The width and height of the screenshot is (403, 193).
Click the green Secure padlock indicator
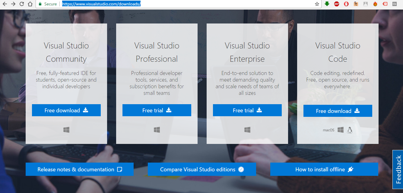point(48,4)
